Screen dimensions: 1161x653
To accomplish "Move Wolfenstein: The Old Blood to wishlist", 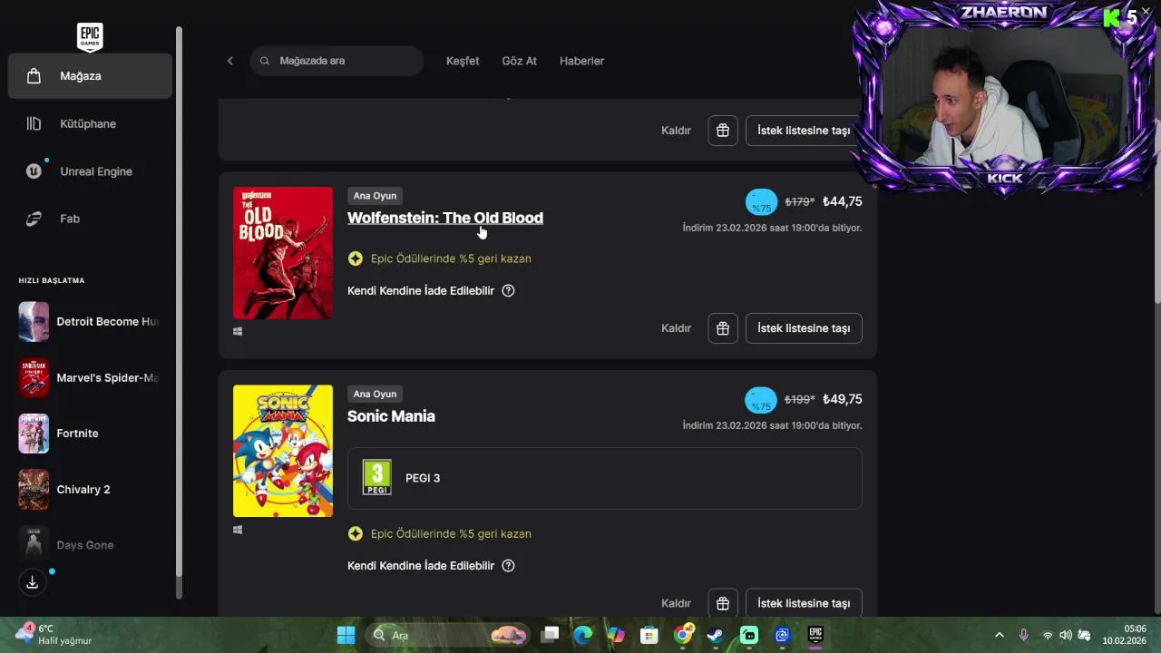I will pyautogui.click(x=804, y=328).
